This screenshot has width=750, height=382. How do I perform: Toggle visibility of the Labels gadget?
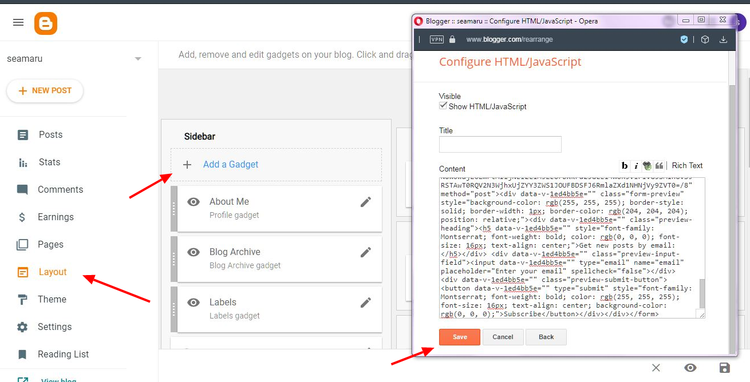pos(193,302)
